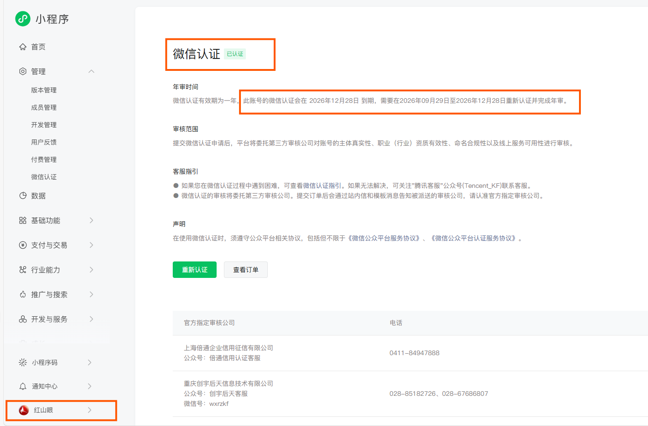Click 上海倍通企业信用征信有限公司 in the table

tap(228, 348)
